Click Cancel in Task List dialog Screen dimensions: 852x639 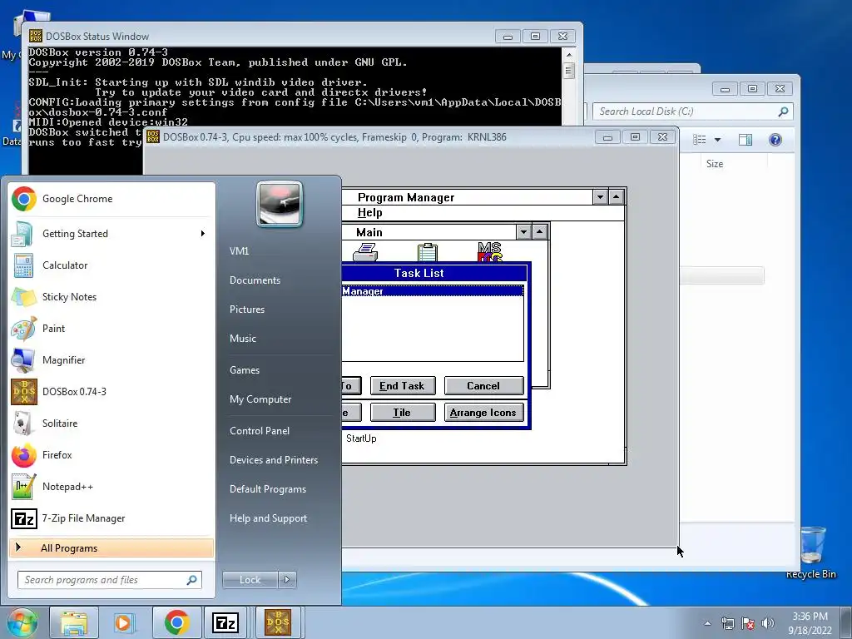point(483,386)
